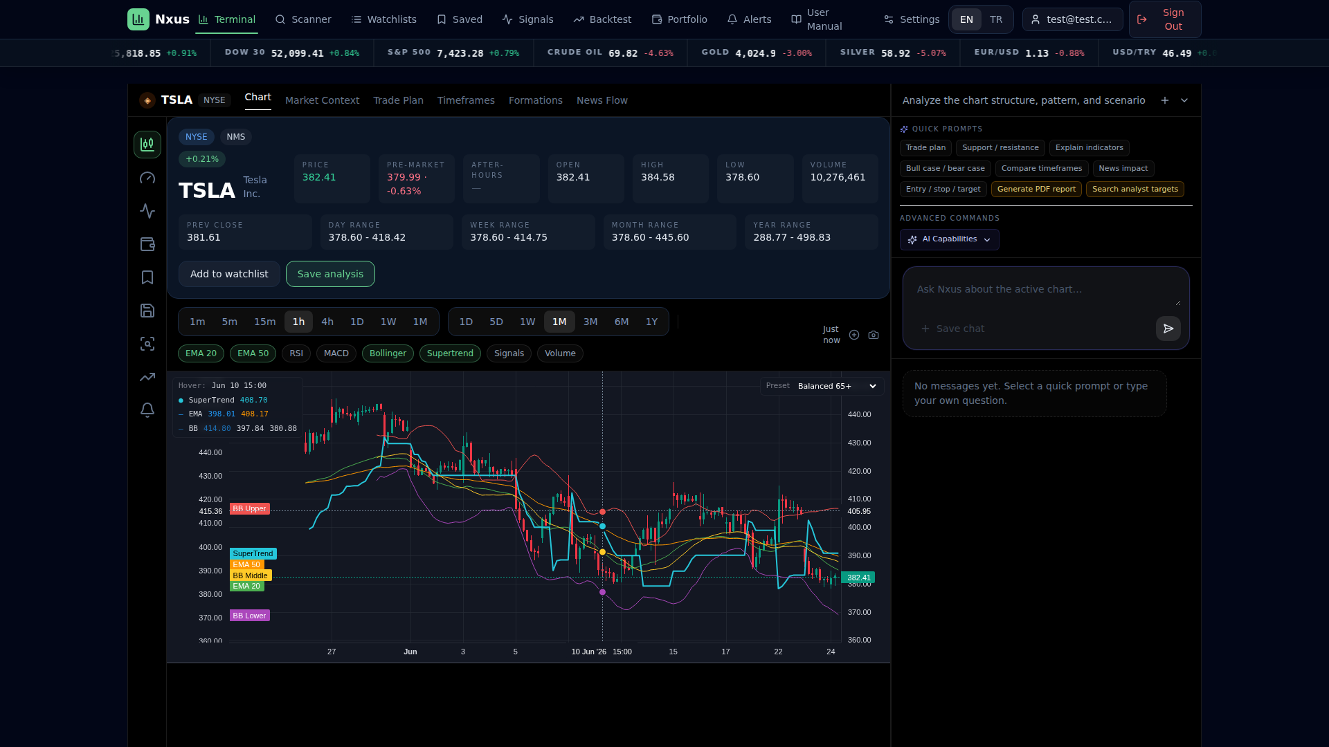This screenshot has width=1329, height=747.
Task: Click Bull case / bear case prompt
Action: 945,169
